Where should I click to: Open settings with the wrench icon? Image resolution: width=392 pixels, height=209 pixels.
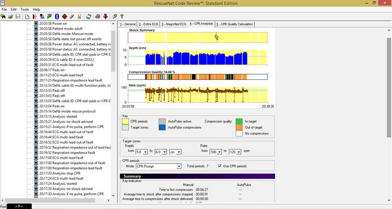115,17
